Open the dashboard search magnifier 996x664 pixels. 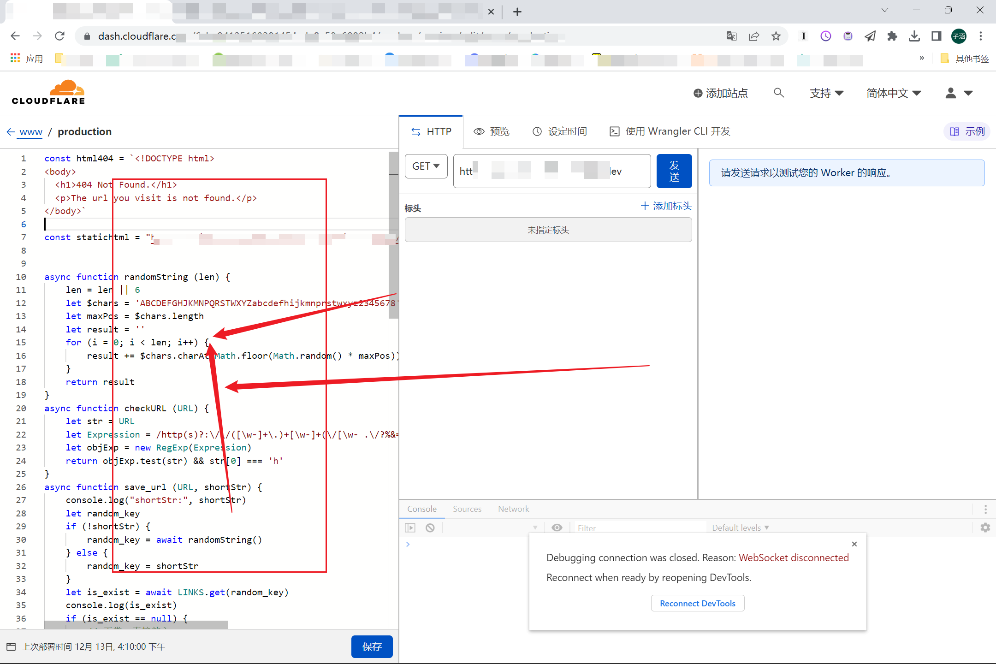point(779,93)
